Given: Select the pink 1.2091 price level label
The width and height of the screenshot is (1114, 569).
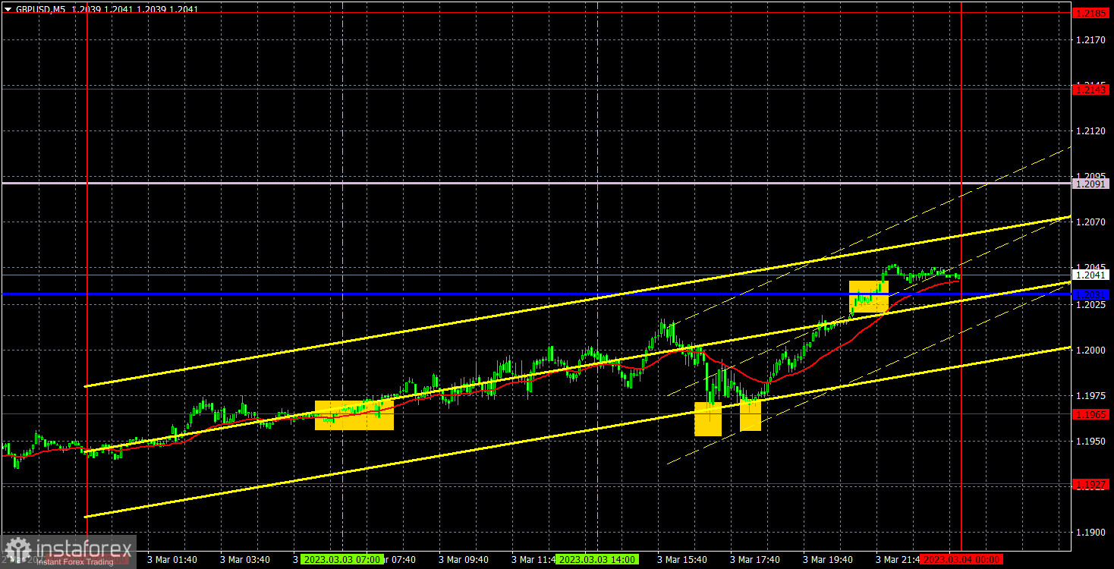Looking at the screenshot, I should [x=1091, y=184].
